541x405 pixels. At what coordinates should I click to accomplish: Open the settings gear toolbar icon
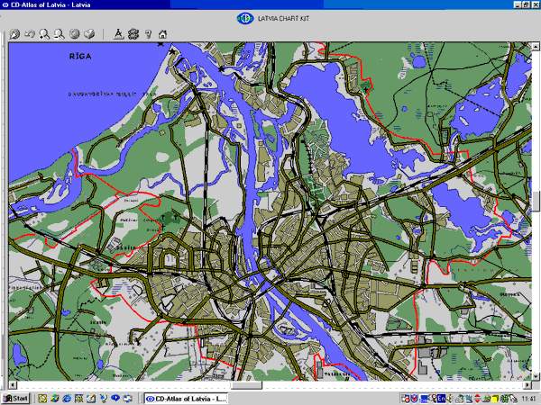(x=133, y=34)
